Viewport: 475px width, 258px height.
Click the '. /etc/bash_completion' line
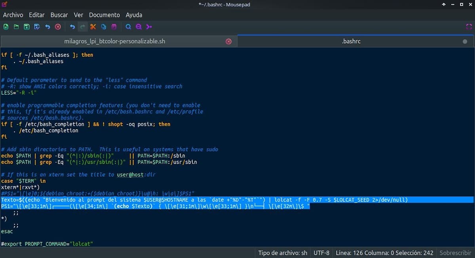point(46,130)
